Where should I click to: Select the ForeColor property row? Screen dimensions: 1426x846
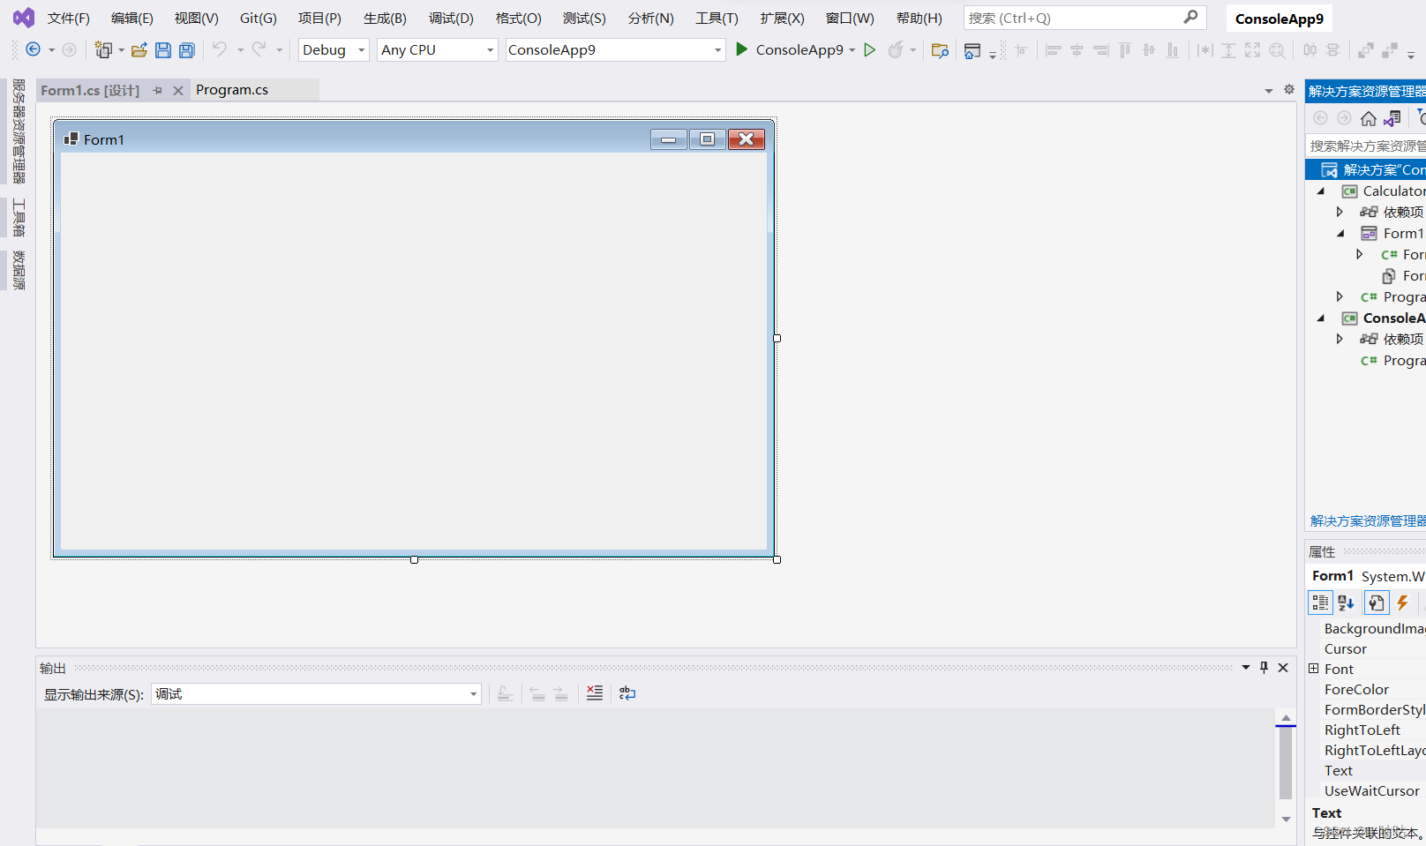tap(1366, 690)
